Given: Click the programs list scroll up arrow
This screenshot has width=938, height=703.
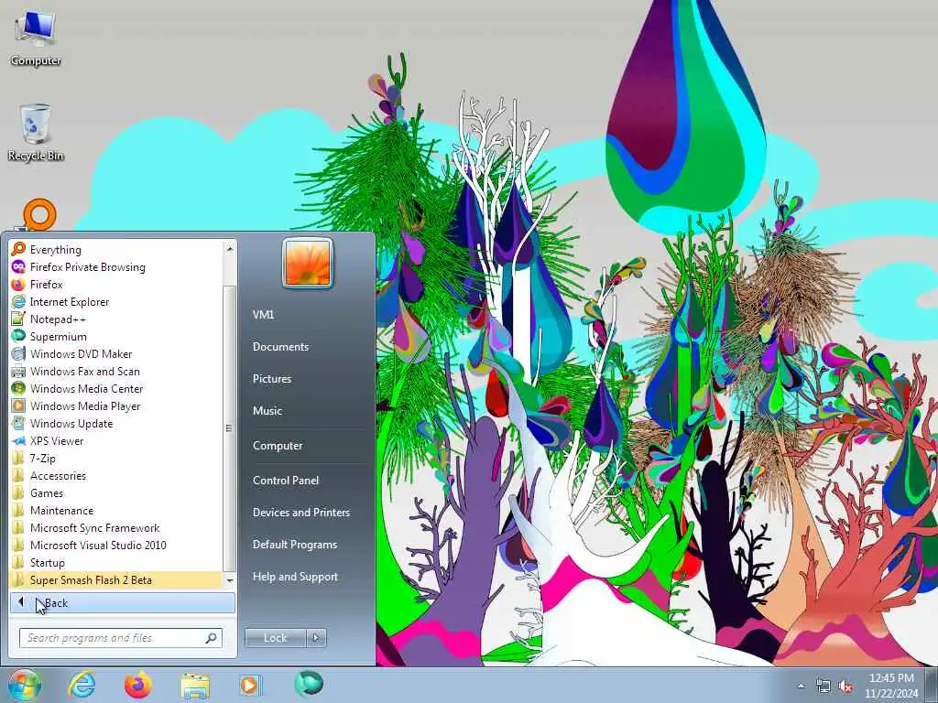Looking at the screenshot, I should (x=230, y=247).
